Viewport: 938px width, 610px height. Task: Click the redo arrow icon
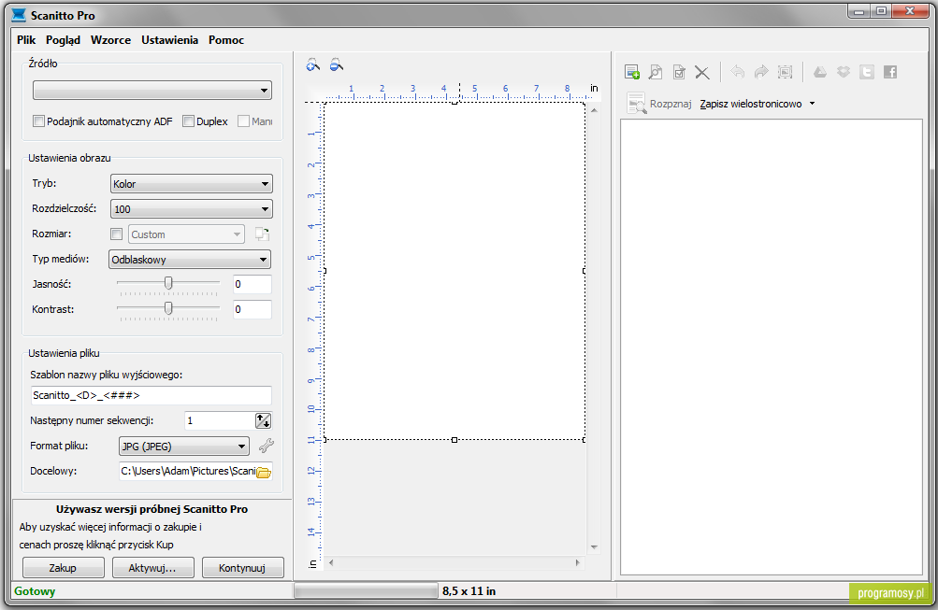tap(761, 72)
